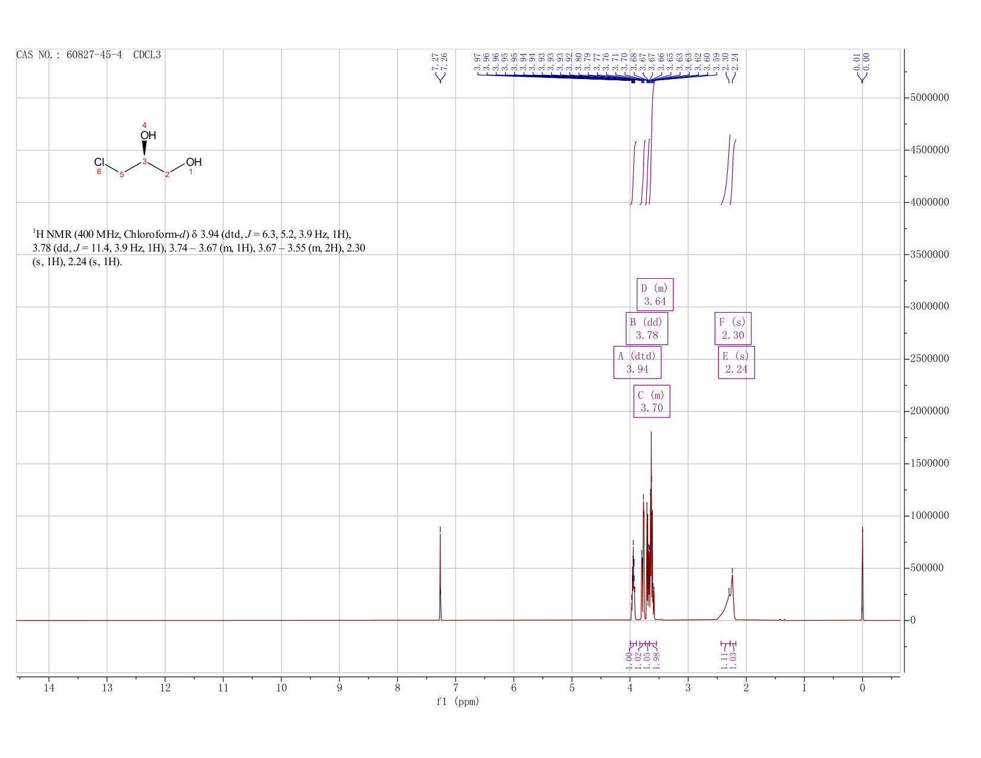Click x-axis tick label 5
This screenshot has height=758, width=981.
point(572,687)
